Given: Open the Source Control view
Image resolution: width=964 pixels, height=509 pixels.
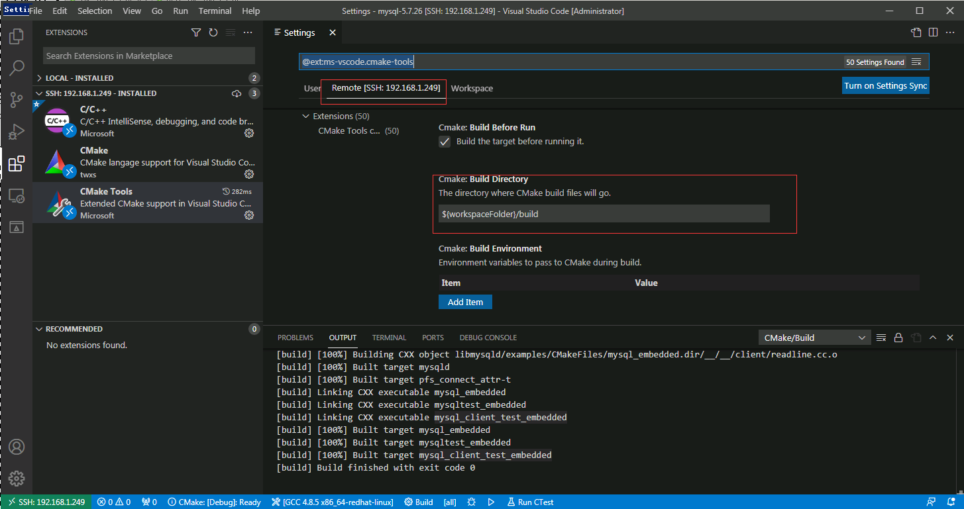Looking at the screenshot, I should click(x=17, y=99).
